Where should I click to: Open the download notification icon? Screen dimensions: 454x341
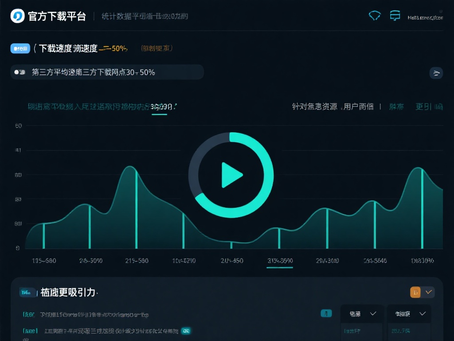click(x=375, y=16)
